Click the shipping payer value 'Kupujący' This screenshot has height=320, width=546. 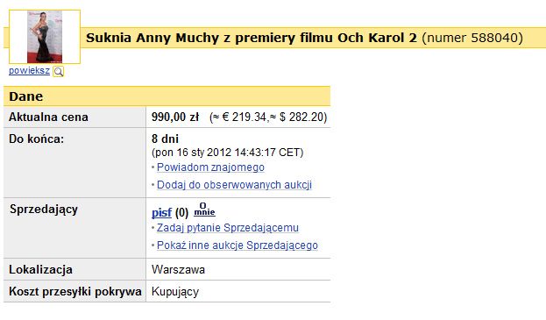tap(175, 292)
